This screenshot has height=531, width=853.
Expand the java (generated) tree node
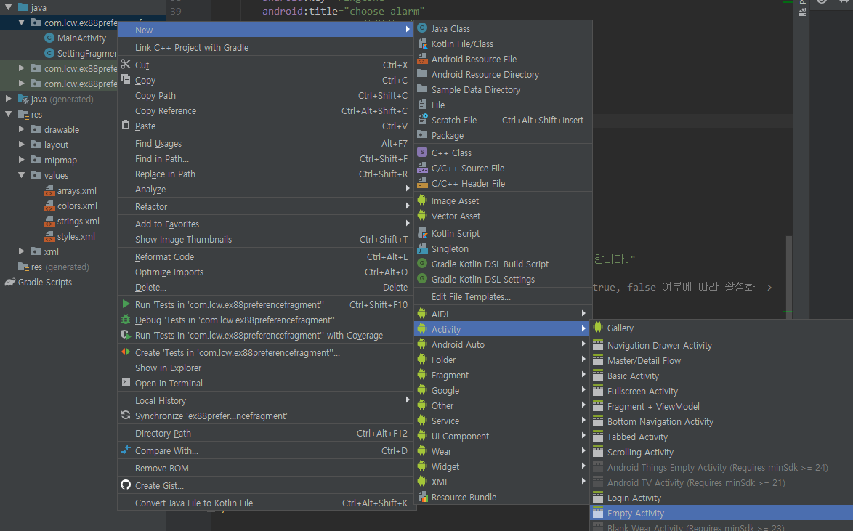point(8,99)
